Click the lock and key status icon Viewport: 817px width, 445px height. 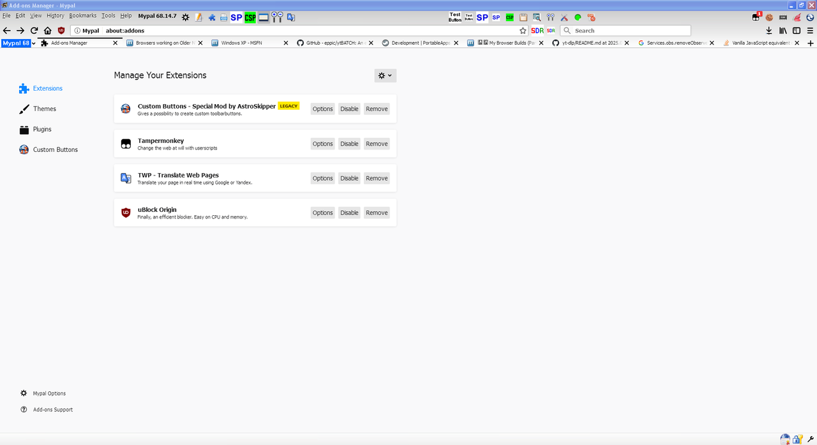[x=798, y=439]
